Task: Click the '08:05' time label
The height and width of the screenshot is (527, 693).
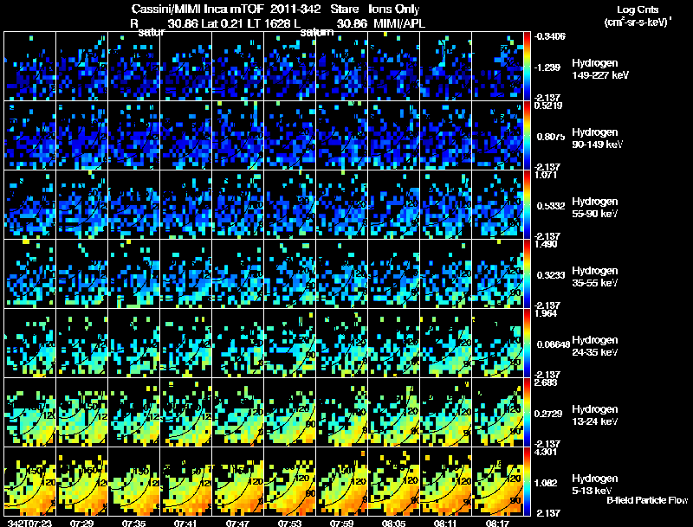Action: 394,523
